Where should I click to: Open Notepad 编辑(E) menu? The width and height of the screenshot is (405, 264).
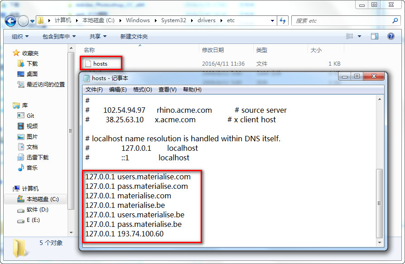click(x=118, y=90)
